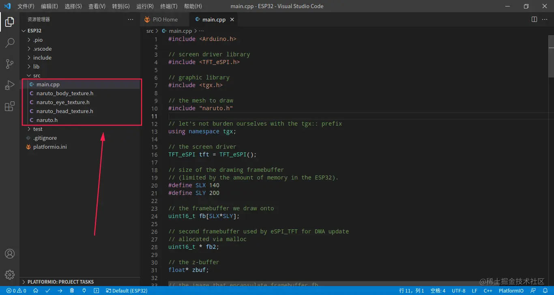
Task: Open the 选择(S) menu
Action: click(x=73, y=6)
